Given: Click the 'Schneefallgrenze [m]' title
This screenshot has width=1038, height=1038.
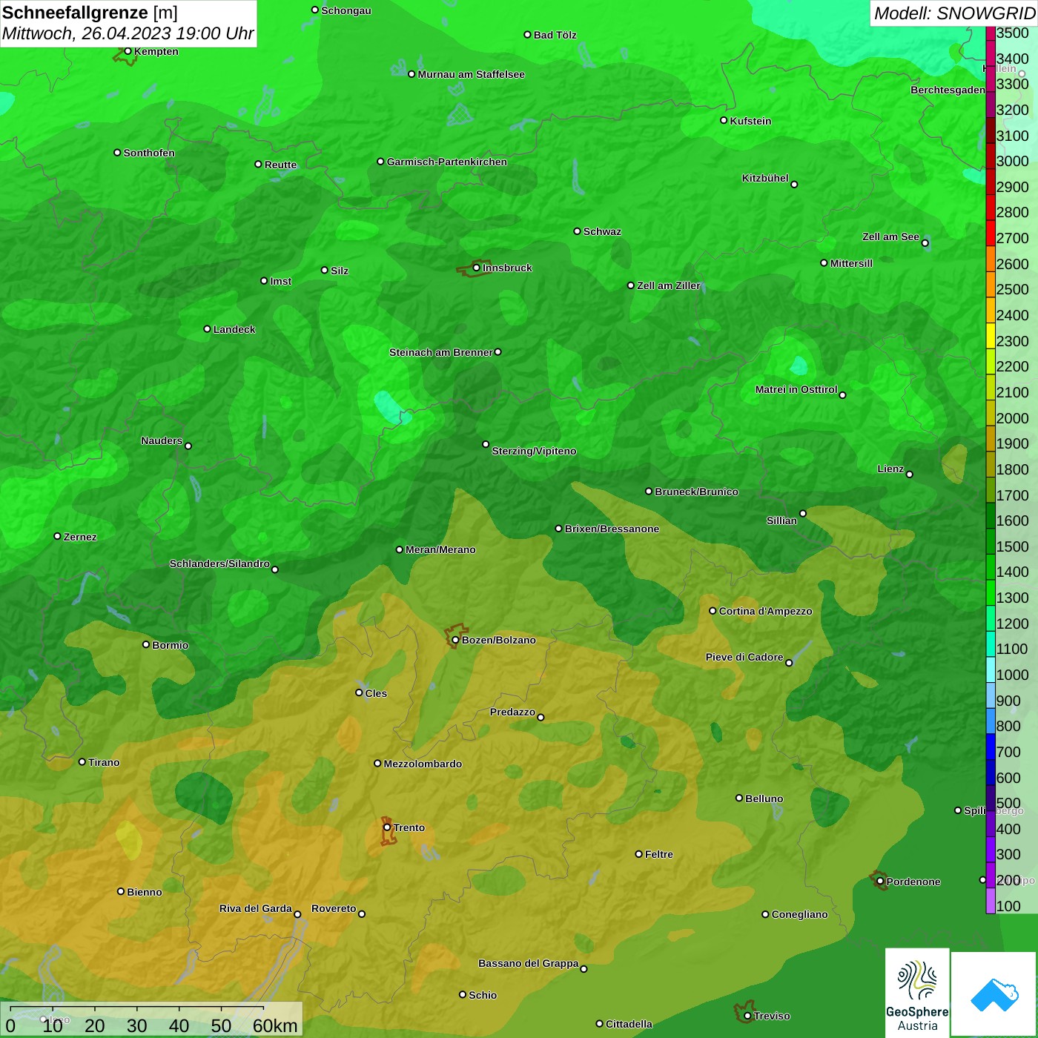Looking at the screenshot, I should coord(90,13).
